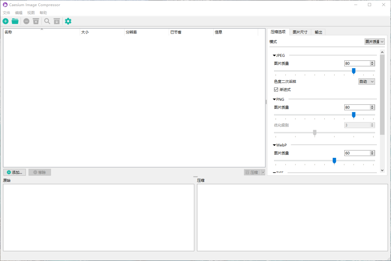
Task: Increase JPEG quality with spinner up arrow
Action: 372,62
